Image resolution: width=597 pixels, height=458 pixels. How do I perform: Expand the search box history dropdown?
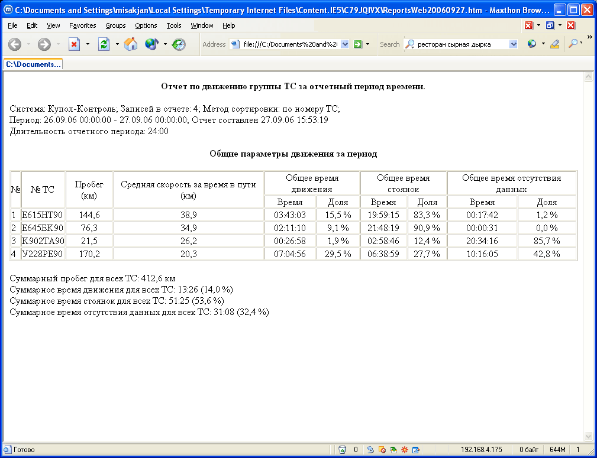(x=513, y=44)
